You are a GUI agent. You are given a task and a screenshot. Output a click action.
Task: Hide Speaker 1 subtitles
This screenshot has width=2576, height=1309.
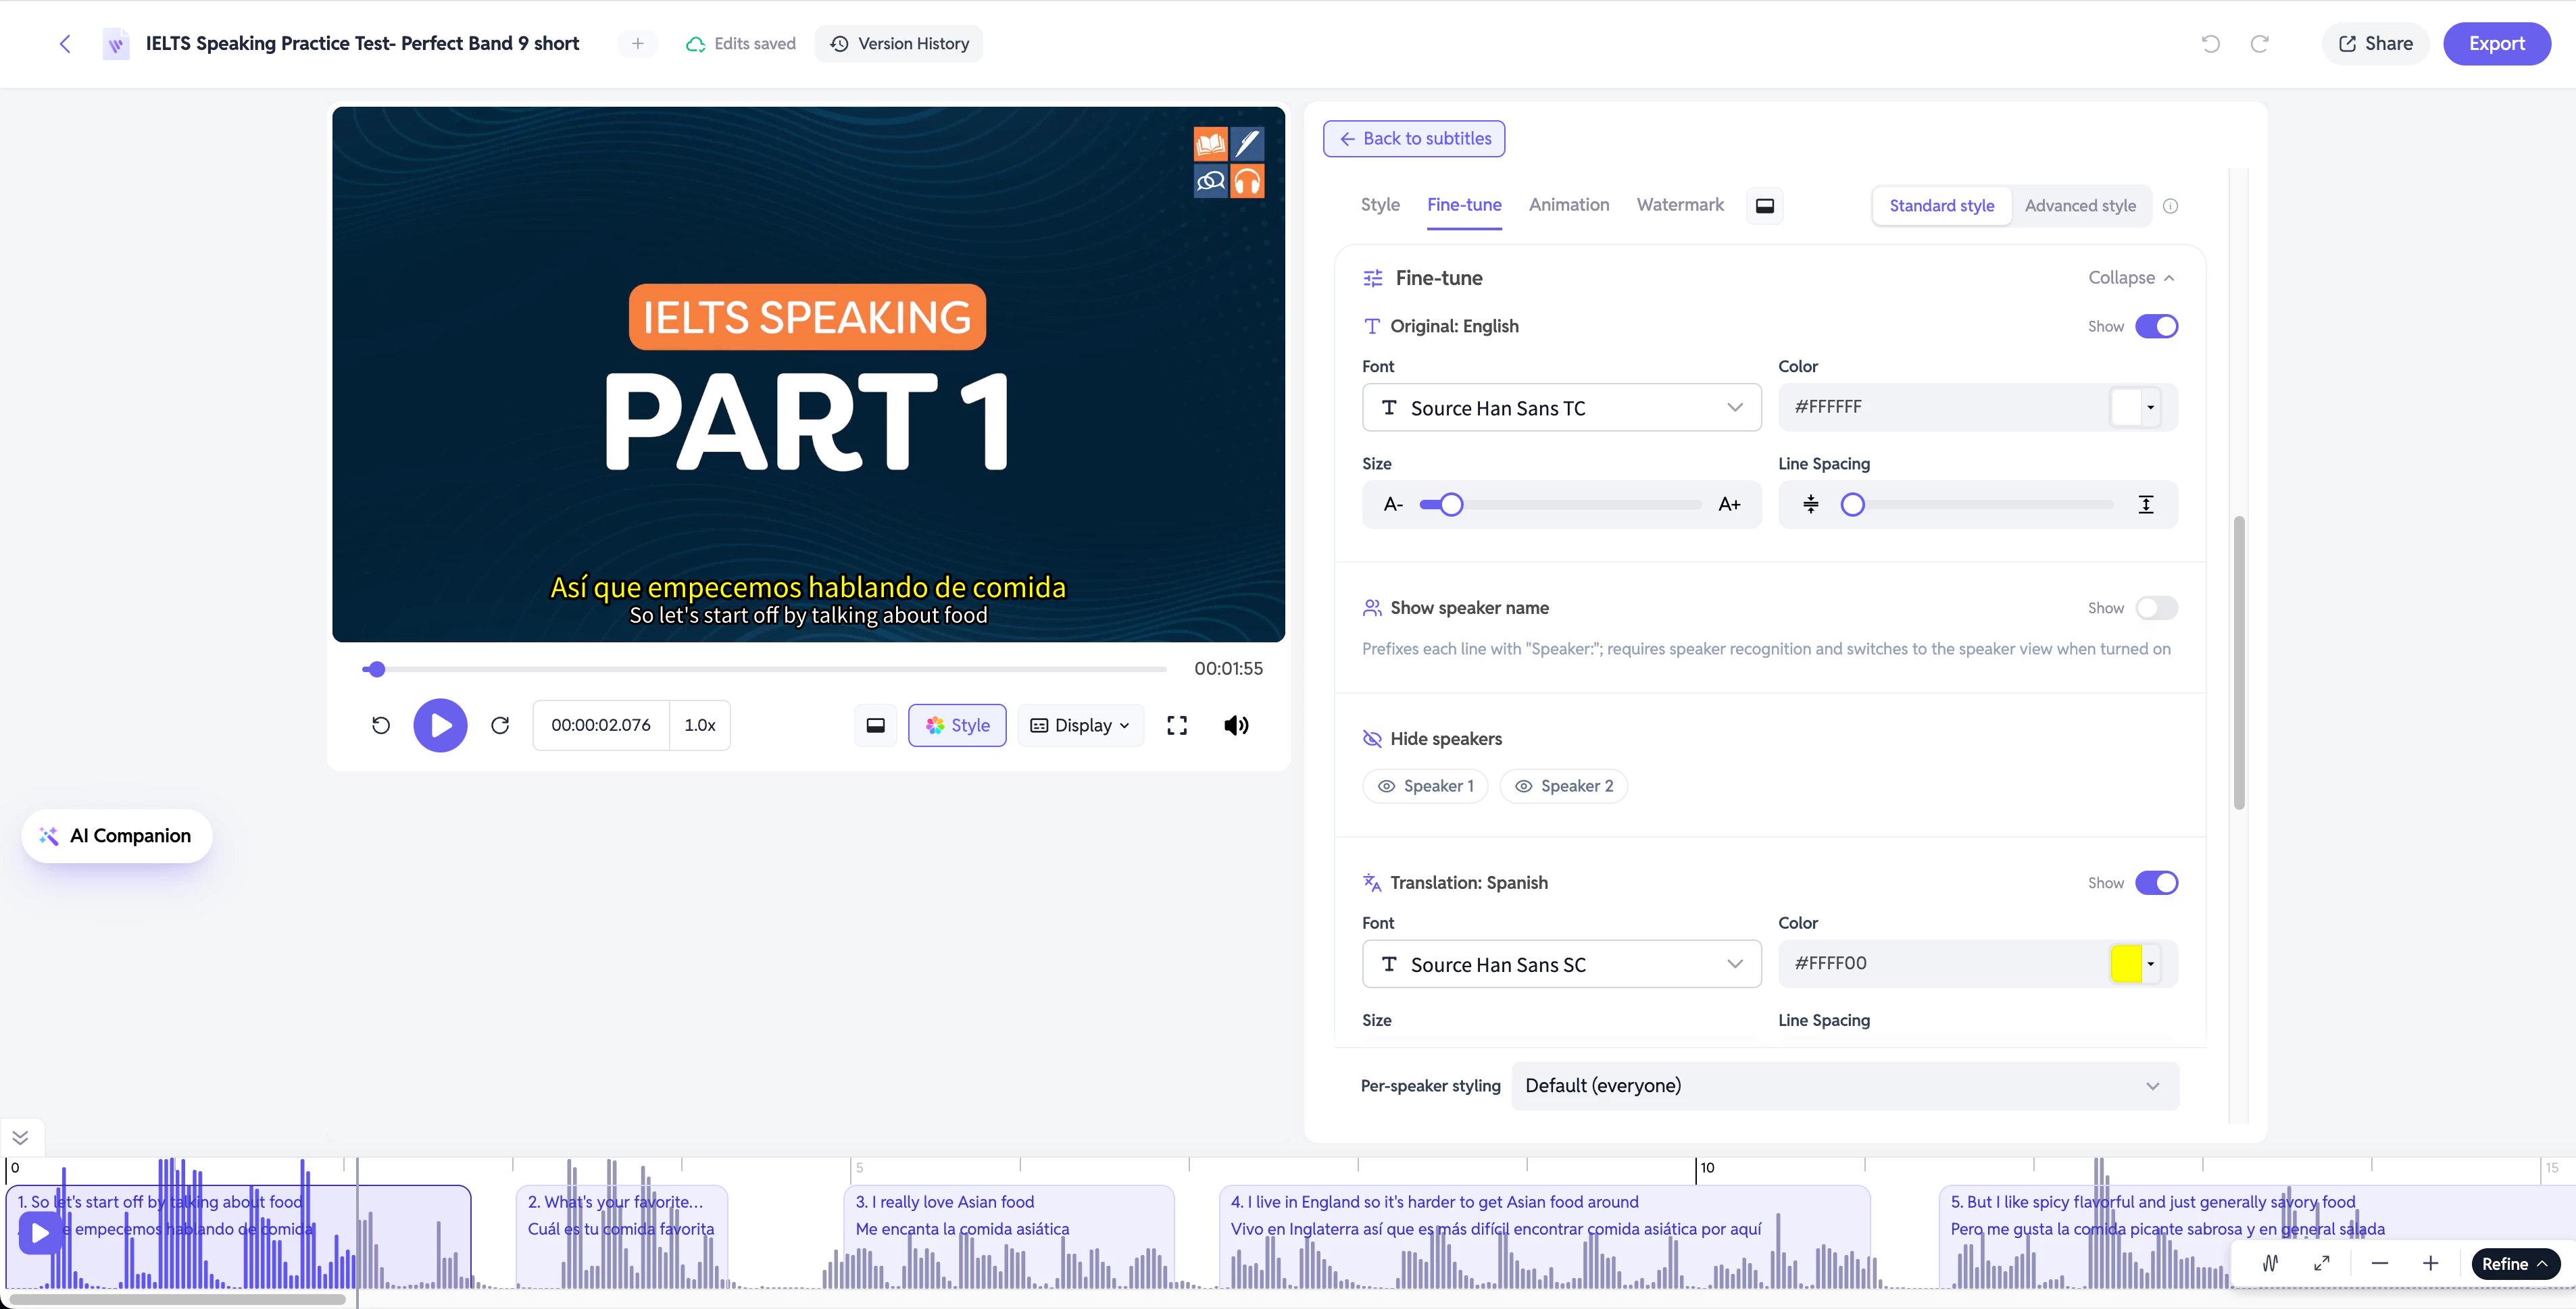[1425, 786]
